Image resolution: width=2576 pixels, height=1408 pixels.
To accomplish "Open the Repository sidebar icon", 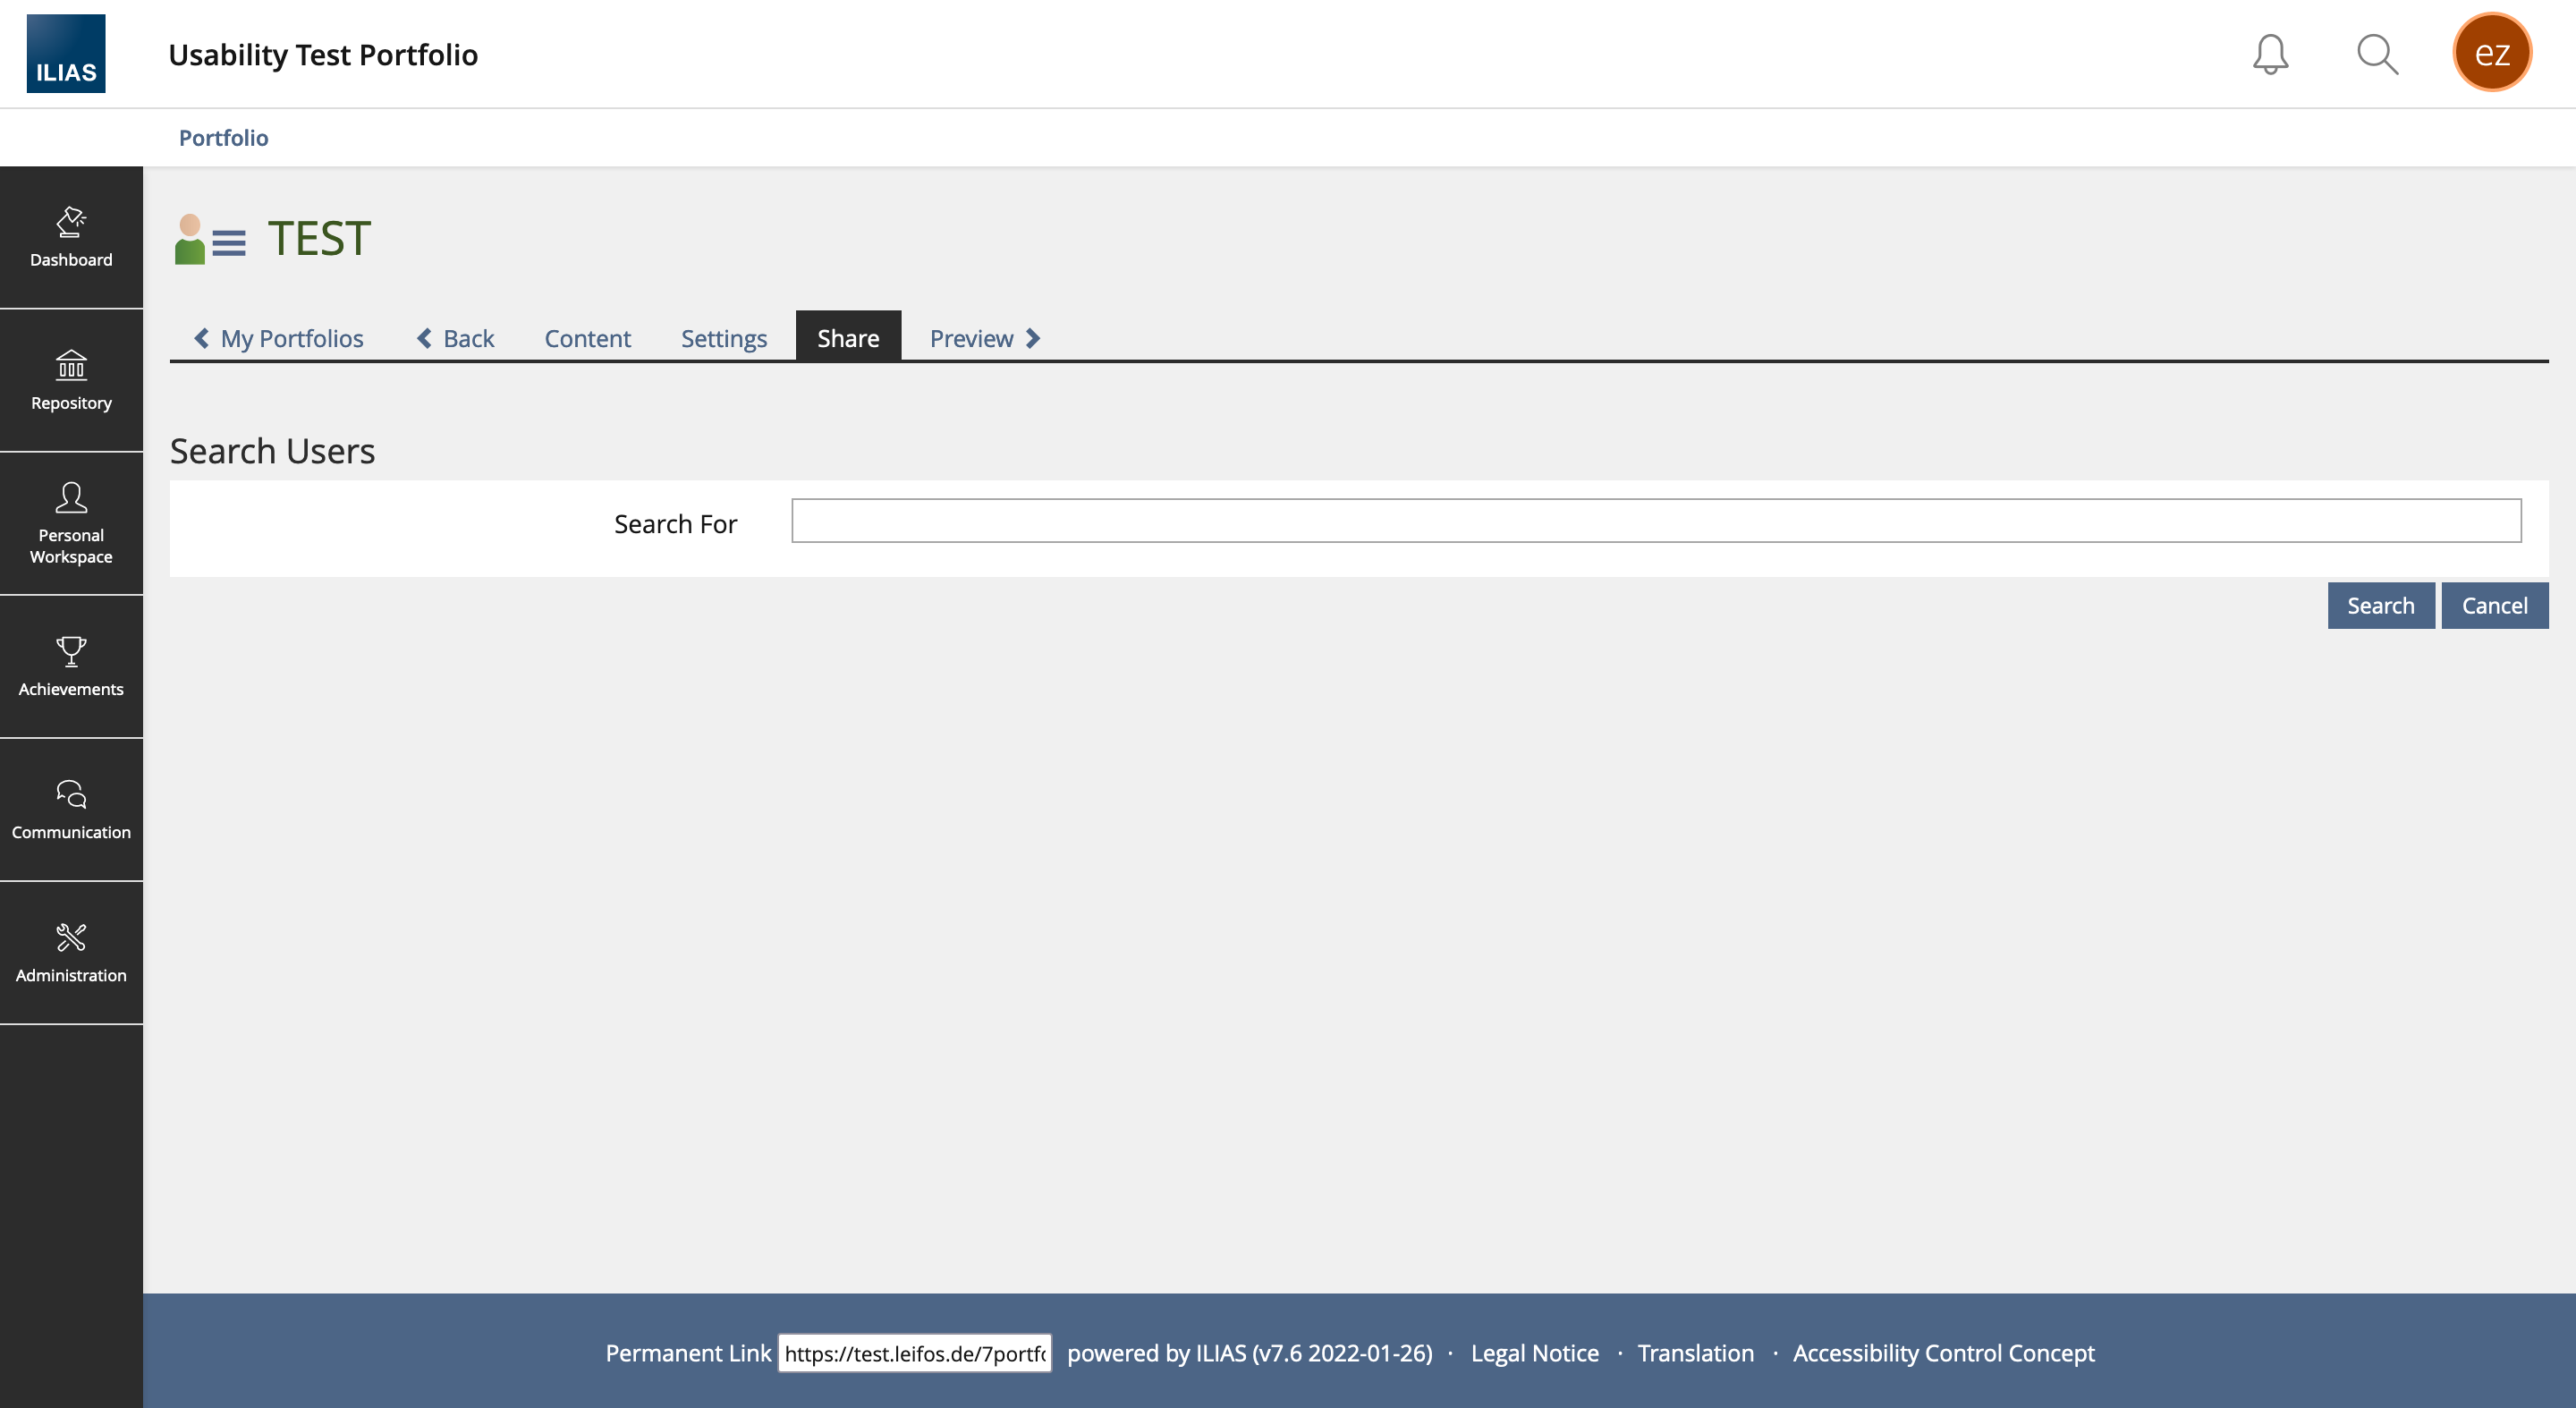I will 71,380.
